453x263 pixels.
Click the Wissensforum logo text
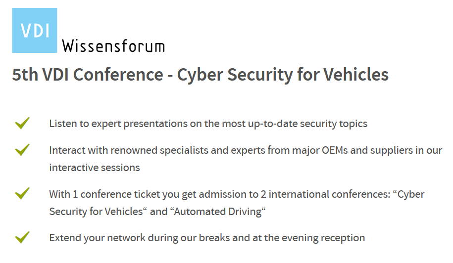click(113, 46)
